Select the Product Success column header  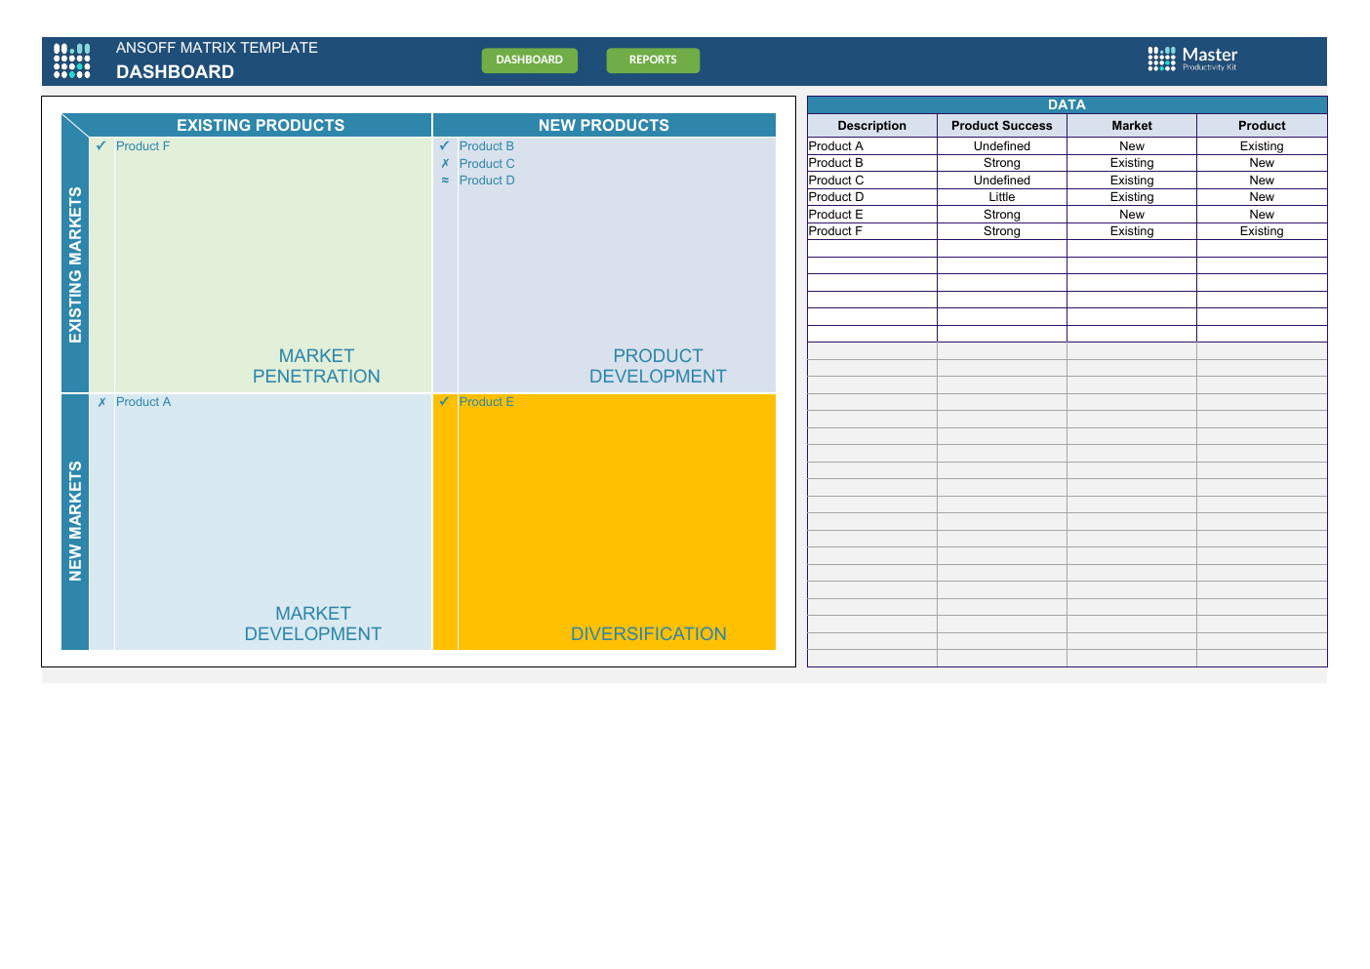click(1002, 126)
